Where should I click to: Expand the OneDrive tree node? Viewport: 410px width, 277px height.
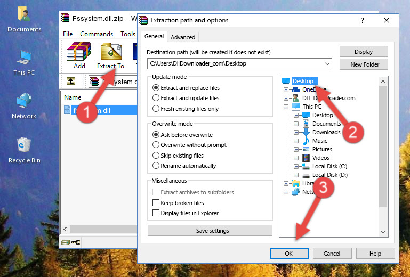tap(286, 89)
